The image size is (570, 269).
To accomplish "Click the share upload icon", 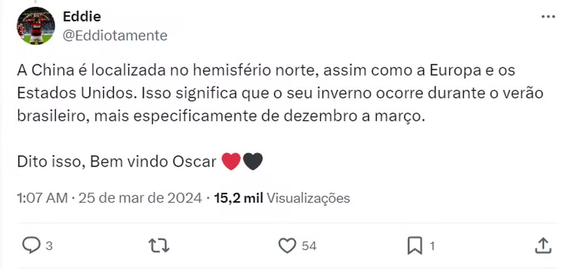I will click(x=544, y=246).
